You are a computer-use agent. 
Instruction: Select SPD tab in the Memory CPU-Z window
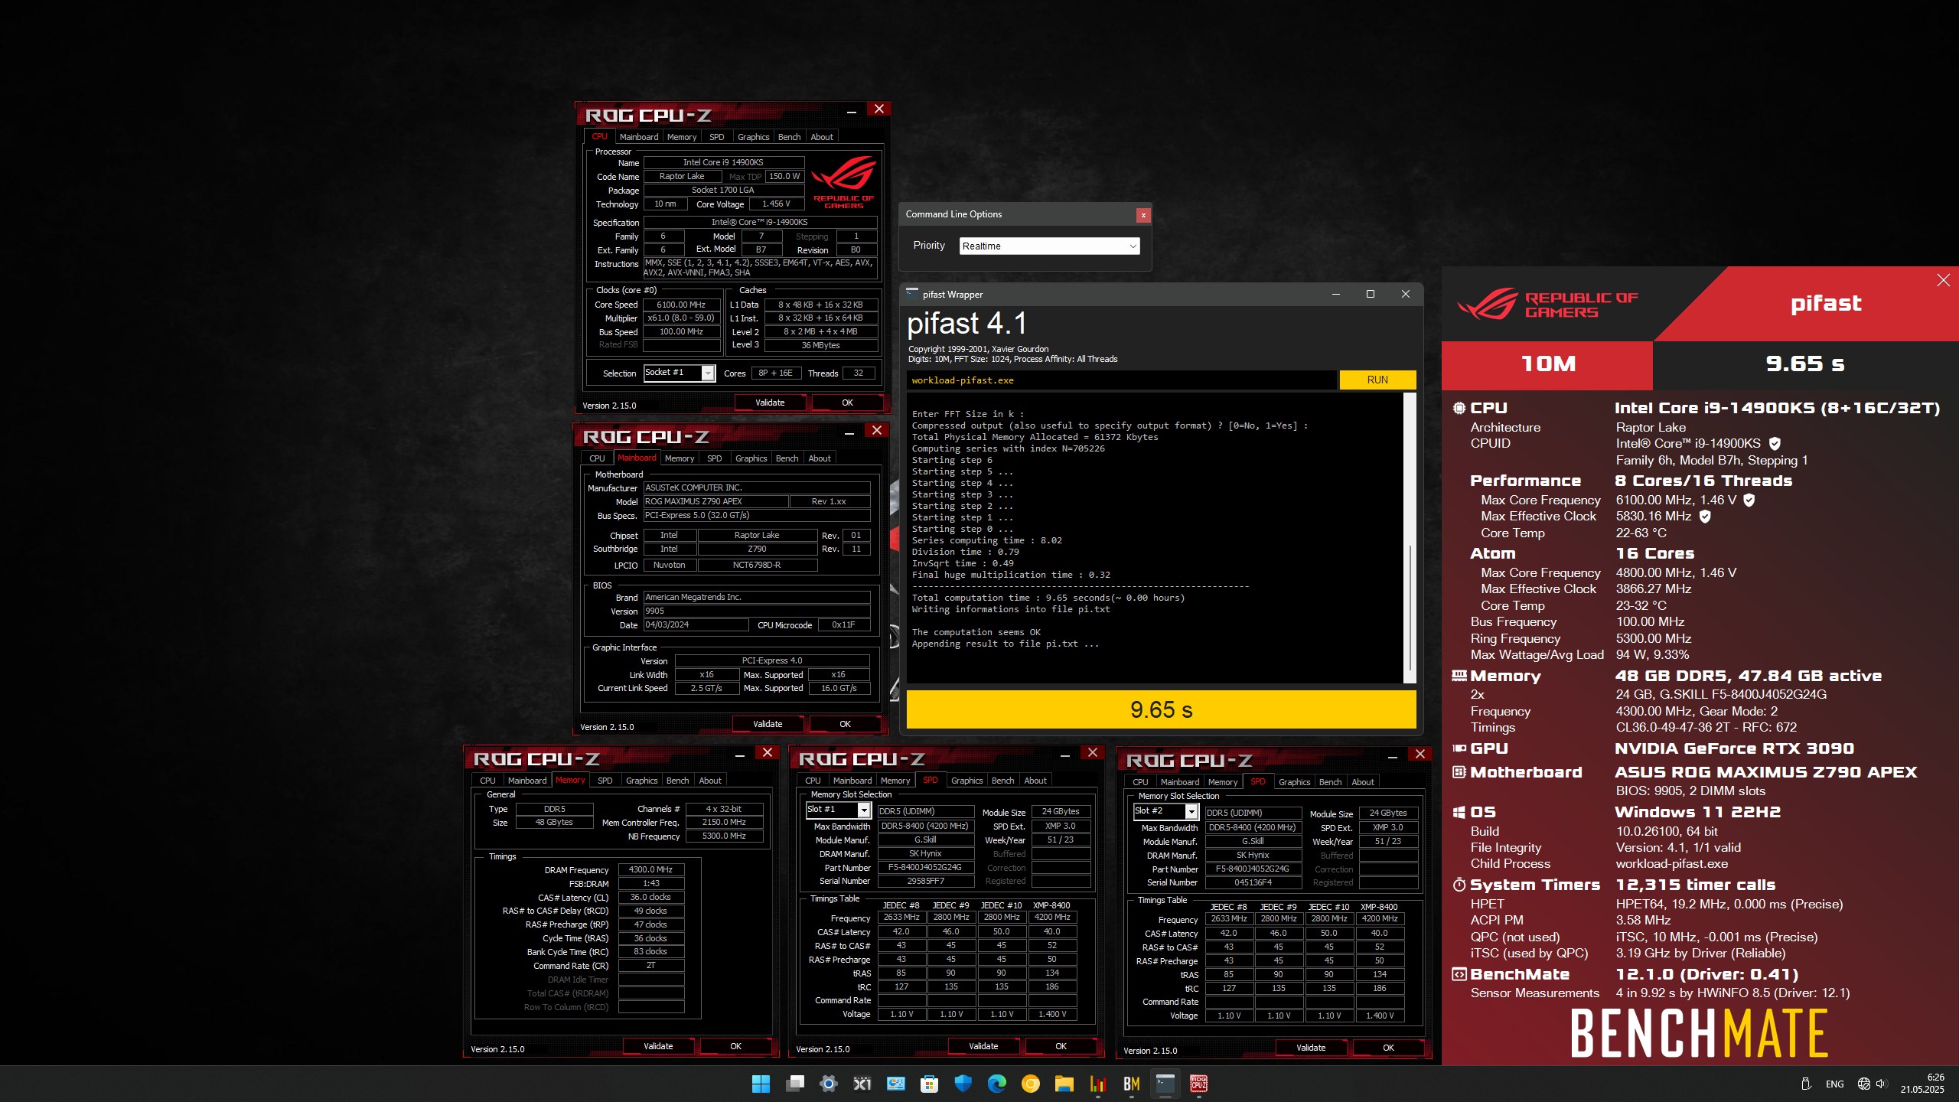[x=605, y=781]
